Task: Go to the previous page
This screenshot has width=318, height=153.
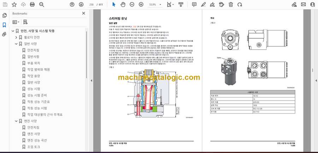Action: pos(72,5)
